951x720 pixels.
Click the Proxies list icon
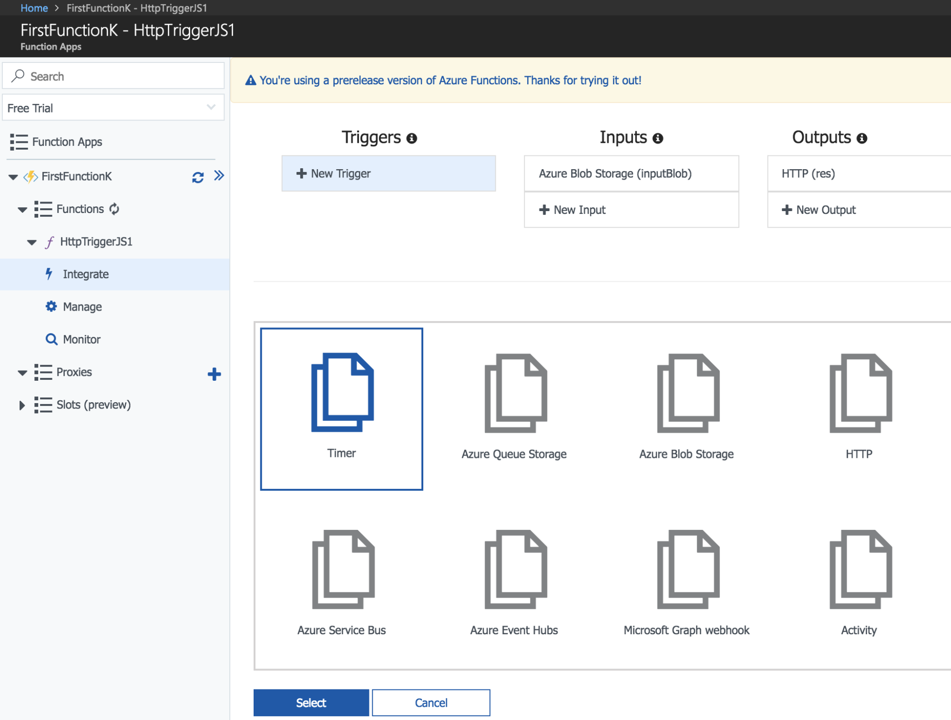tap(43, 372)
